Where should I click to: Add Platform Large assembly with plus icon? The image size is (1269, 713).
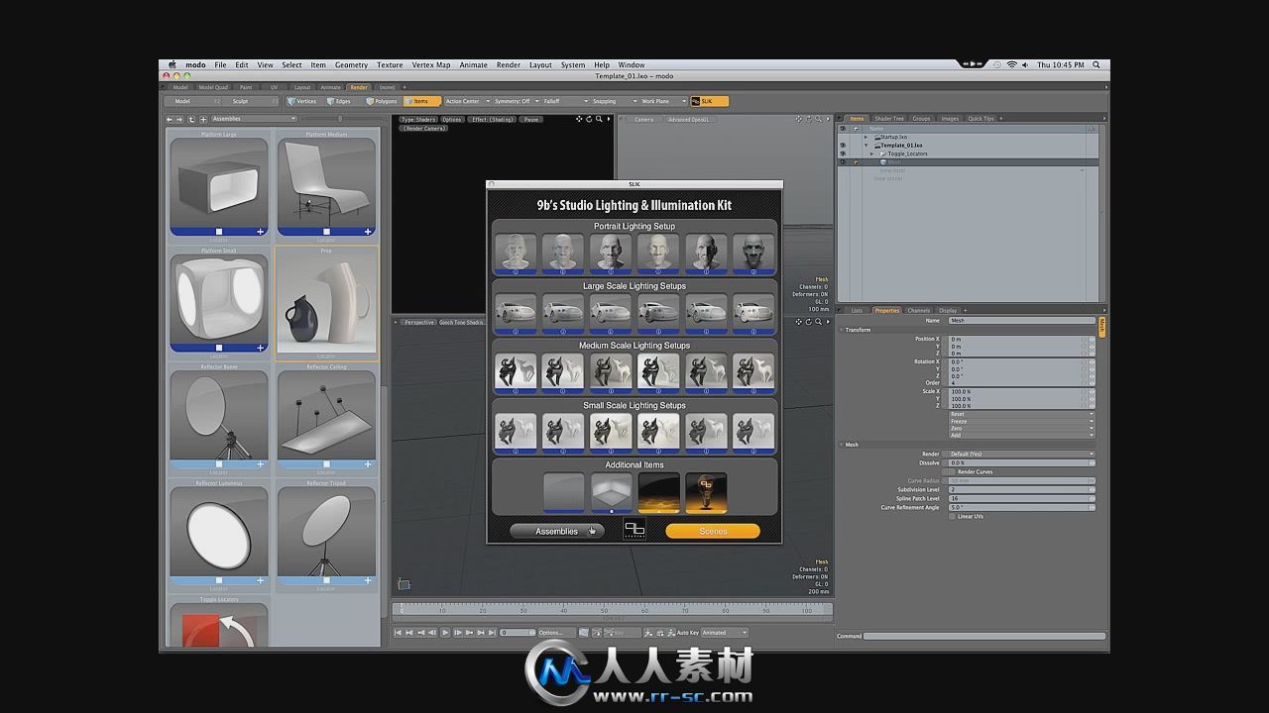261,232
